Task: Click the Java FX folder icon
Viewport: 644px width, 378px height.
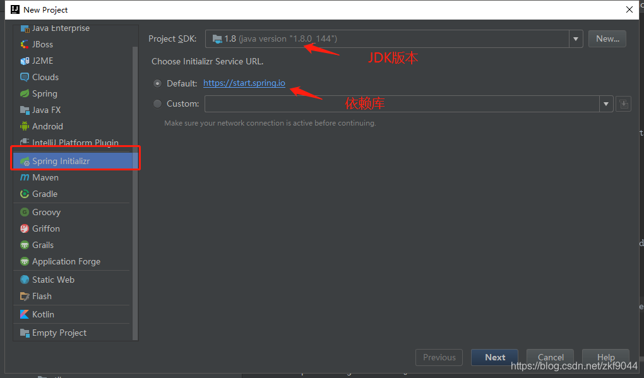Action: [25, 110]
